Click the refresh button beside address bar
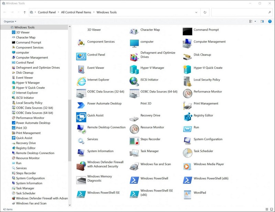 point(205,12)
